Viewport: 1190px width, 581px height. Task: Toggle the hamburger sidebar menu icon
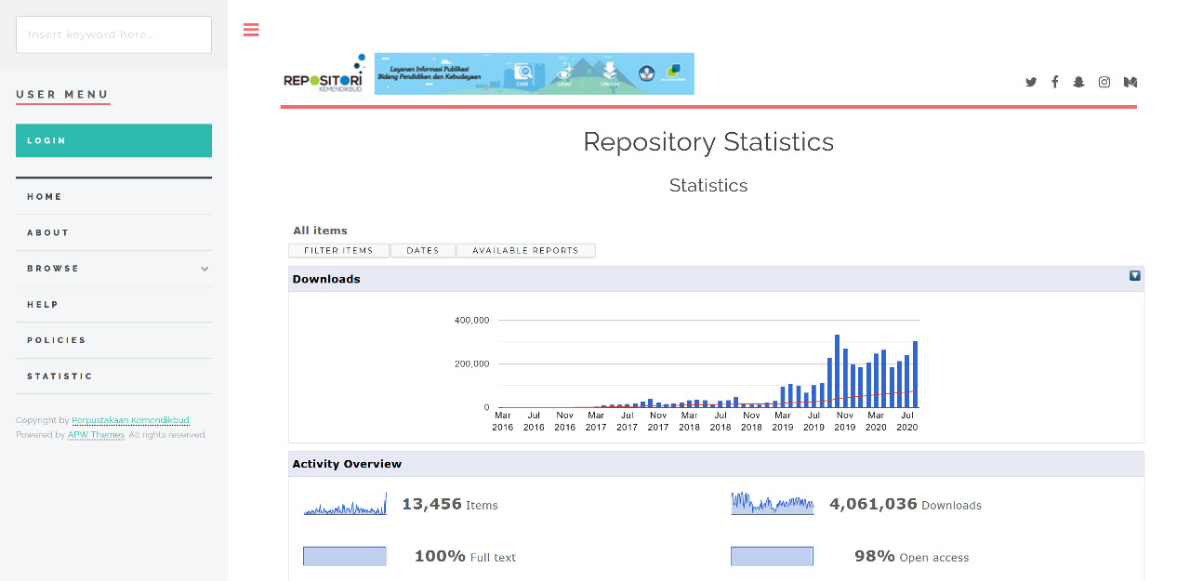click(x=251, y=30)
